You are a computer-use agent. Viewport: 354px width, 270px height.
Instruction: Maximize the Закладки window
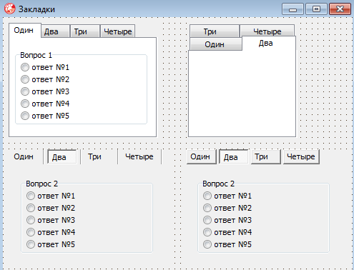tap(316, 9)
